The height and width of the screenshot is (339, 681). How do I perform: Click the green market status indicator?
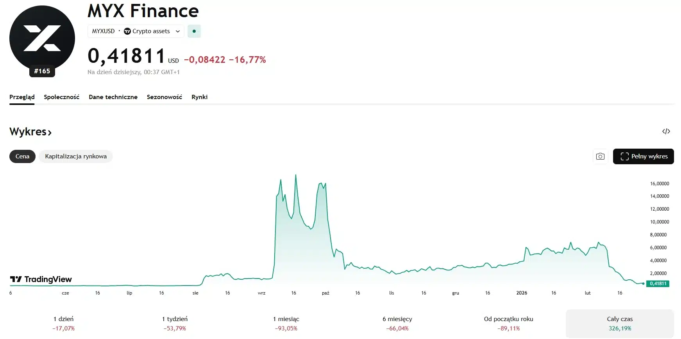pyautogui.click(x=194, y=31)
